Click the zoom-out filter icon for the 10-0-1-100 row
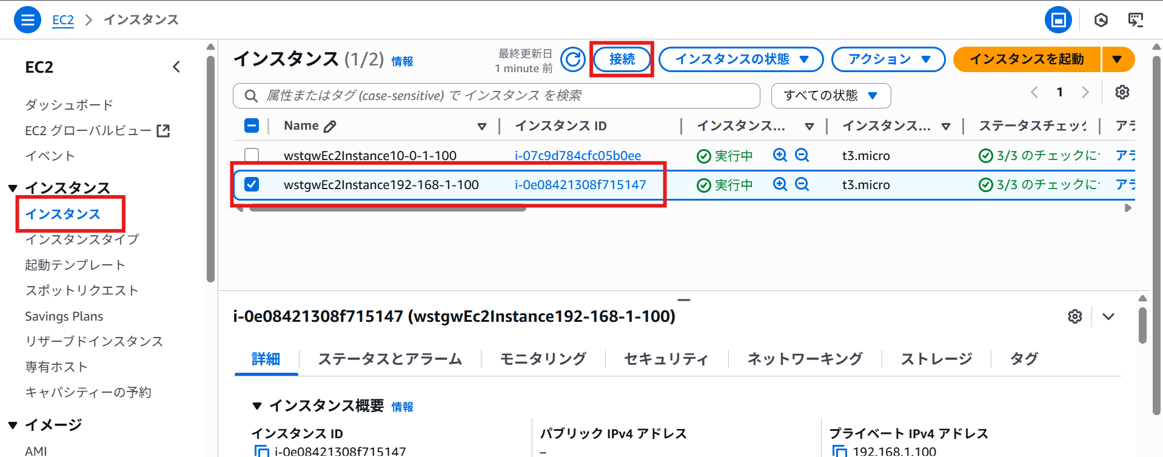The image size is (1163, 457). click(x=802, y=155)
